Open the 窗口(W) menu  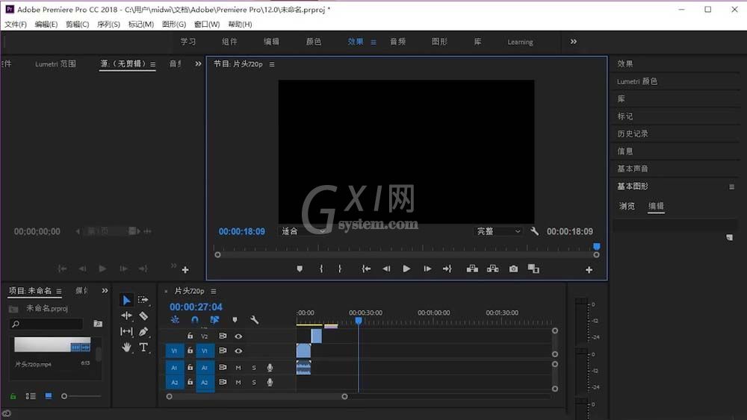pos(207,25)
